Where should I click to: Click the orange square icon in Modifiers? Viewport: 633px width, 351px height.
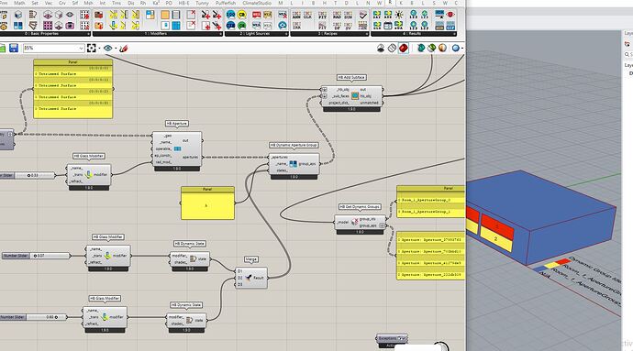165,16
